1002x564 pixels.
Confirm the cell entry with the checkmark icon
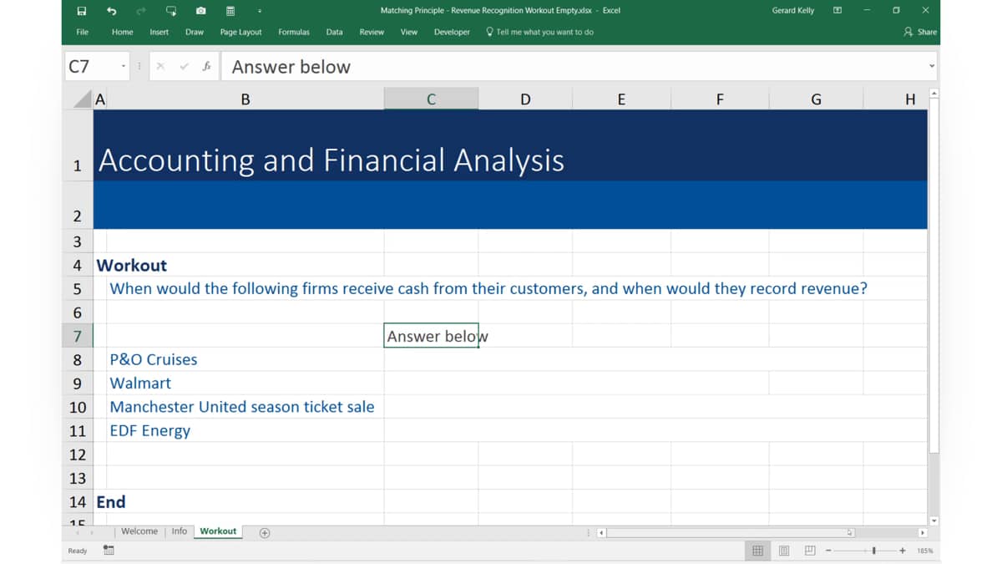click(184, 67)
